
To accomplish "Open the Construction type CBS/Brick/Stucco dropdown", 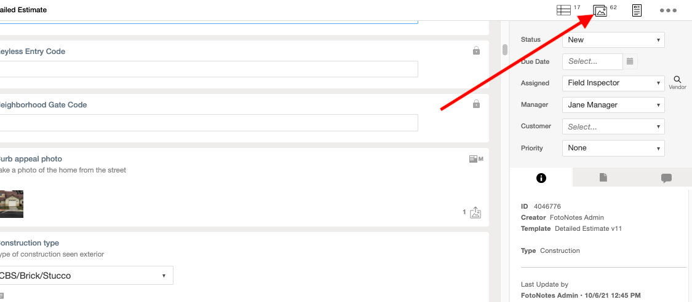I will coord(86,276).
